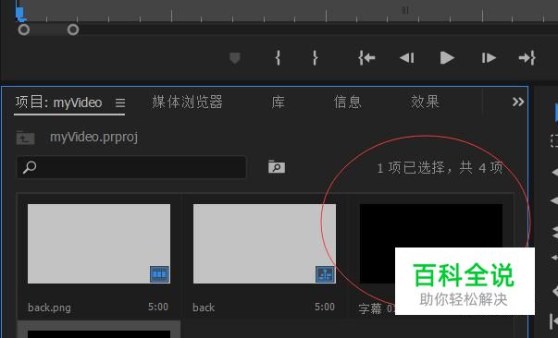Click the project search input field
Screen dimensions: 558x338
coord(131,167)
